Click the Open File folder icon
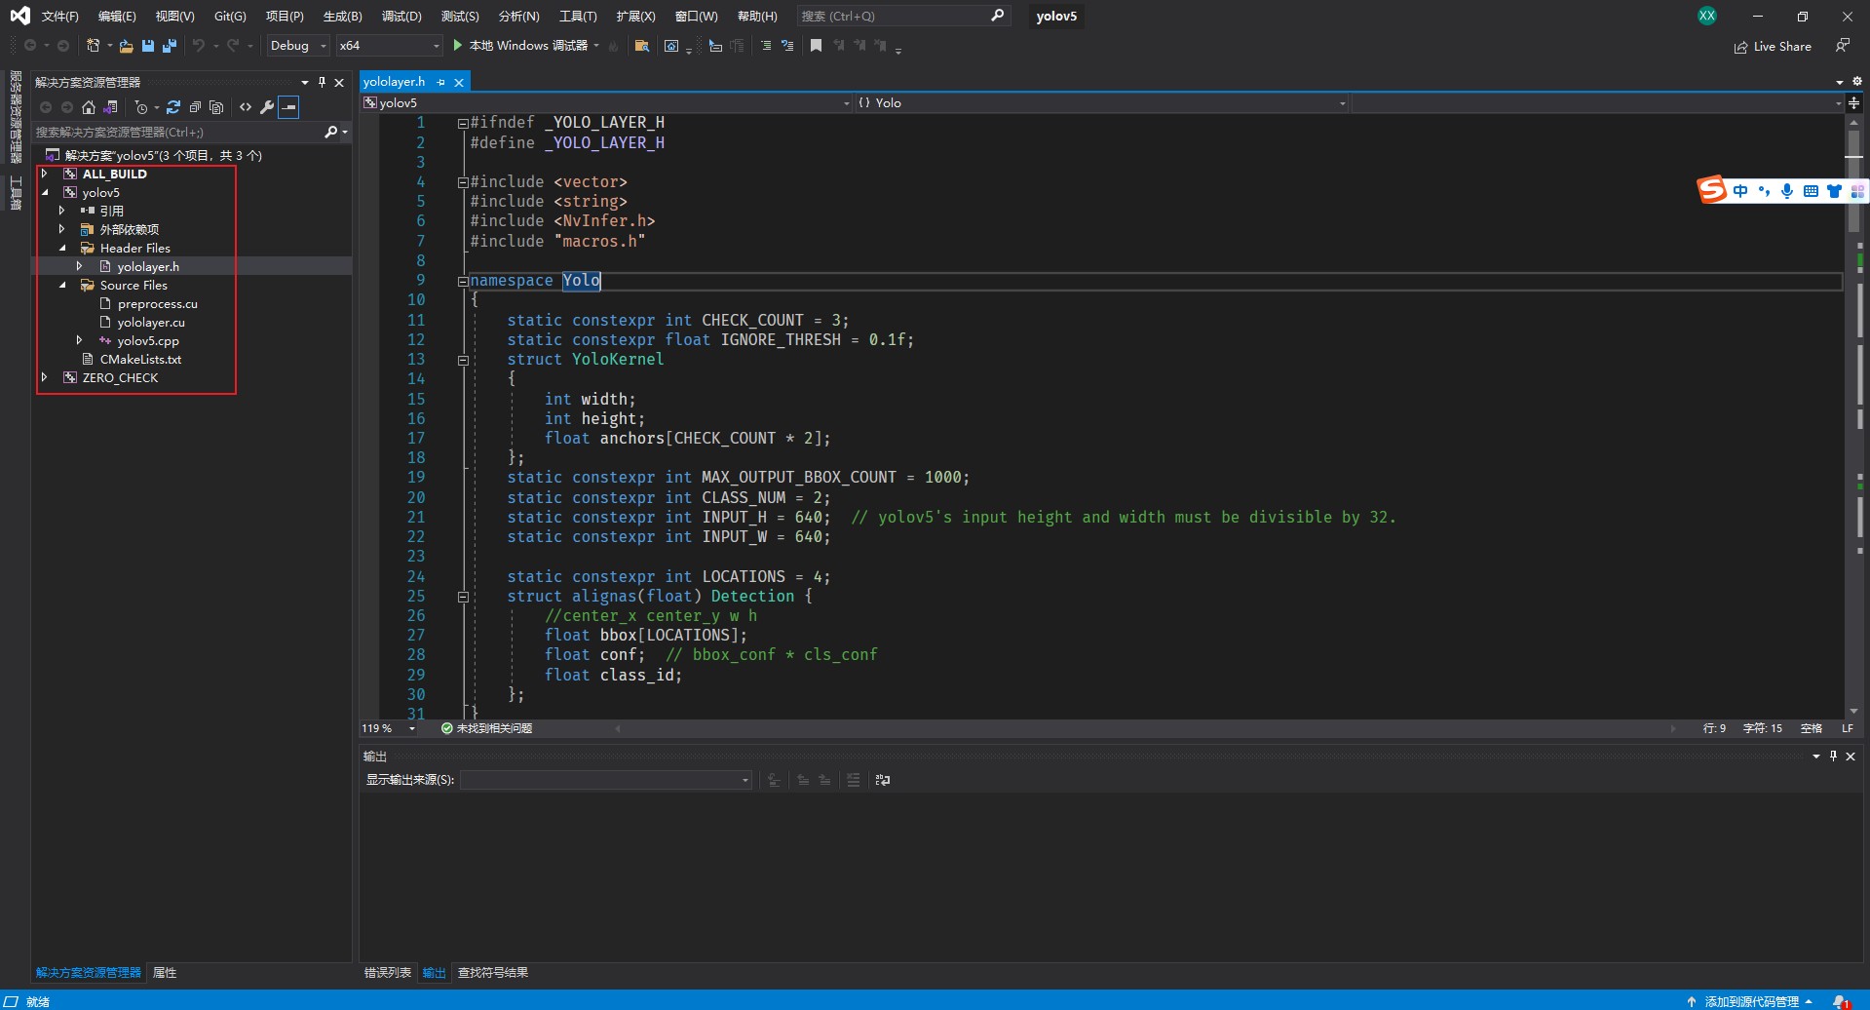 127,46
